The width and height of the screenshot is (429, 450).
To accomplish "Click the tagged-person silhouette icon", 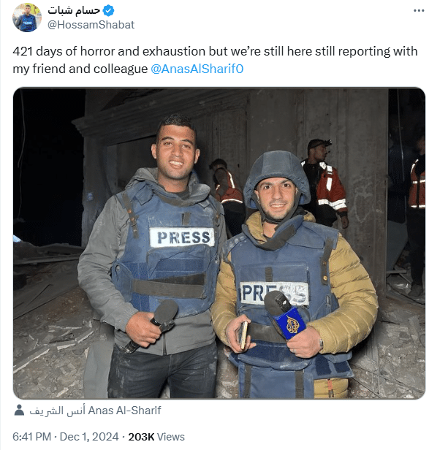I will click(19, 410).
